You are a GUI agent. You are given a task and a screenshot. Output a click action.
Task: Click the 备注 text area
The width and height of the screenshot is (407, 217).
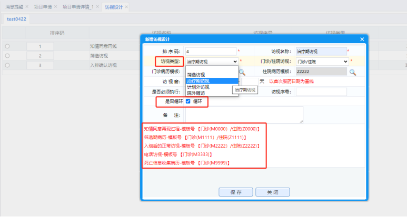point(244,115)
